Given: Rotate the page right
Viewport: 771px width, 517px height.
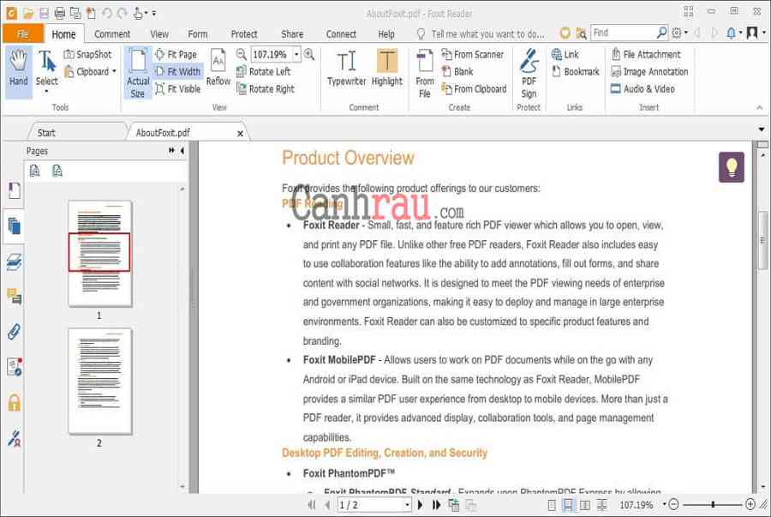Looking at the screenshot, I should point(266,89).
